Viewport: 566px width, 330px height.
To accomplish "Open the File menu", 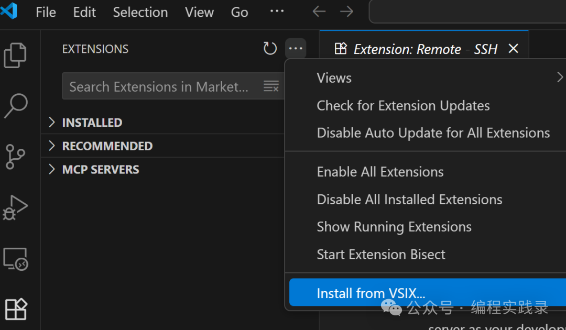I will pos(45,12).
